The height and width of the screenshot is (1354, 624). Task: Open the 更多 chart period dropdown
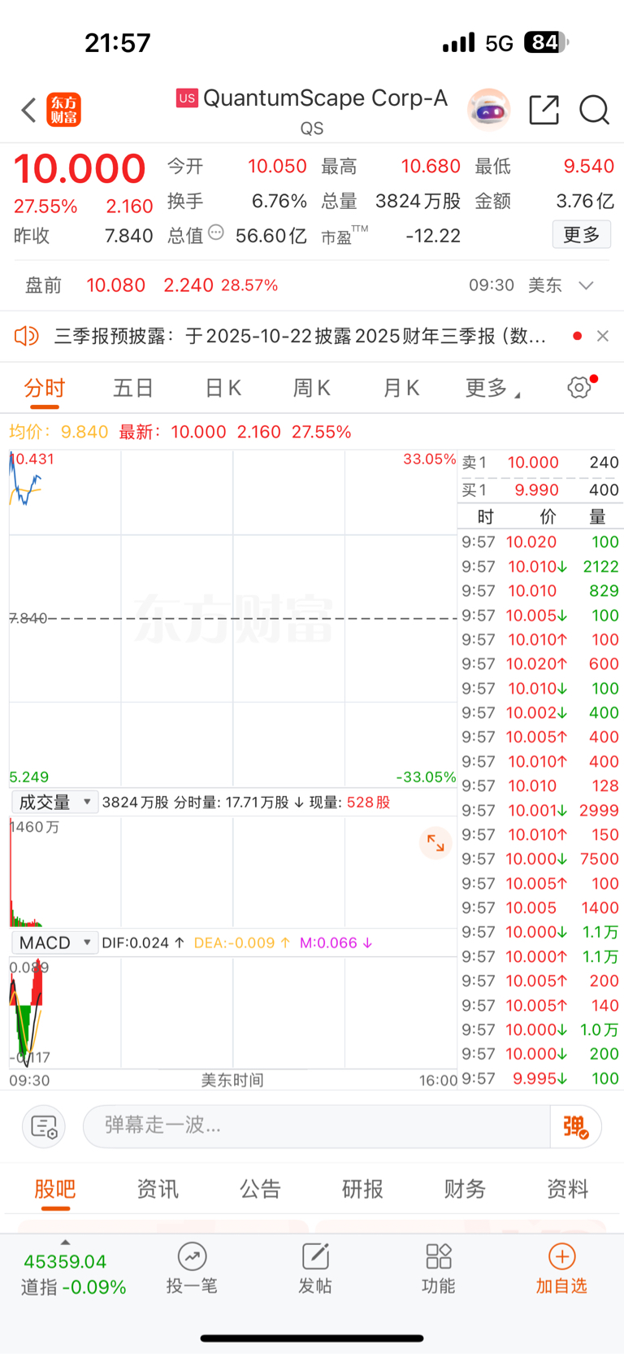coord(492,389)
